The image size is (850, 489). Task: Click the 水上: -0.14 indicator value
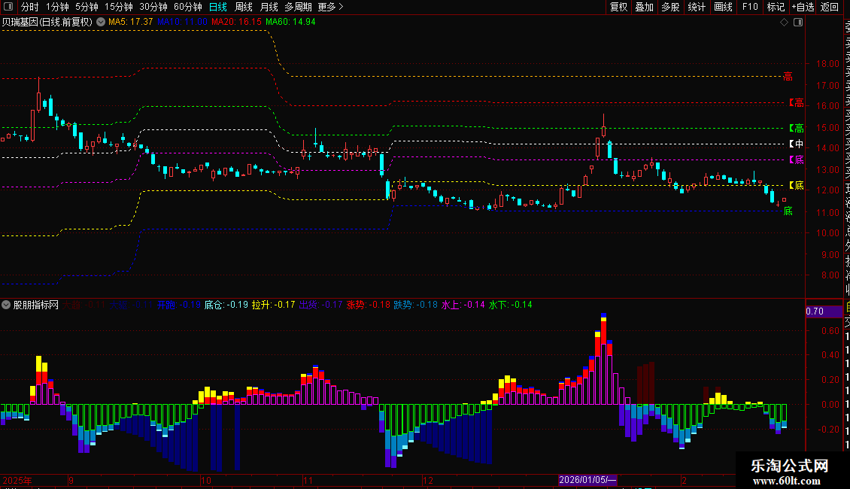point(463,305)
